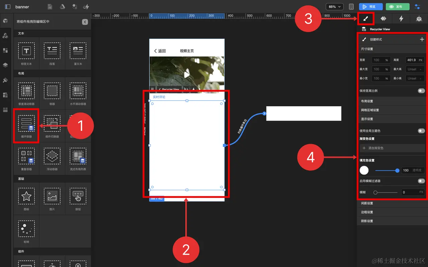Select the 实时评论 text in canvas

(x=159, y=97)
